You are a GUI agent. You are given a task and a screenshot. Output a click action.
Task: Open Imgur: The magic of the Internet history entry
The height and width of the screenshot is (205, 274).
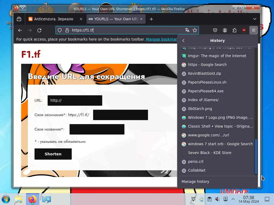[217, 56]
